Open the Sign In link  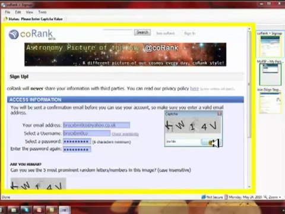pyautogui.click(x=189, y=33)
